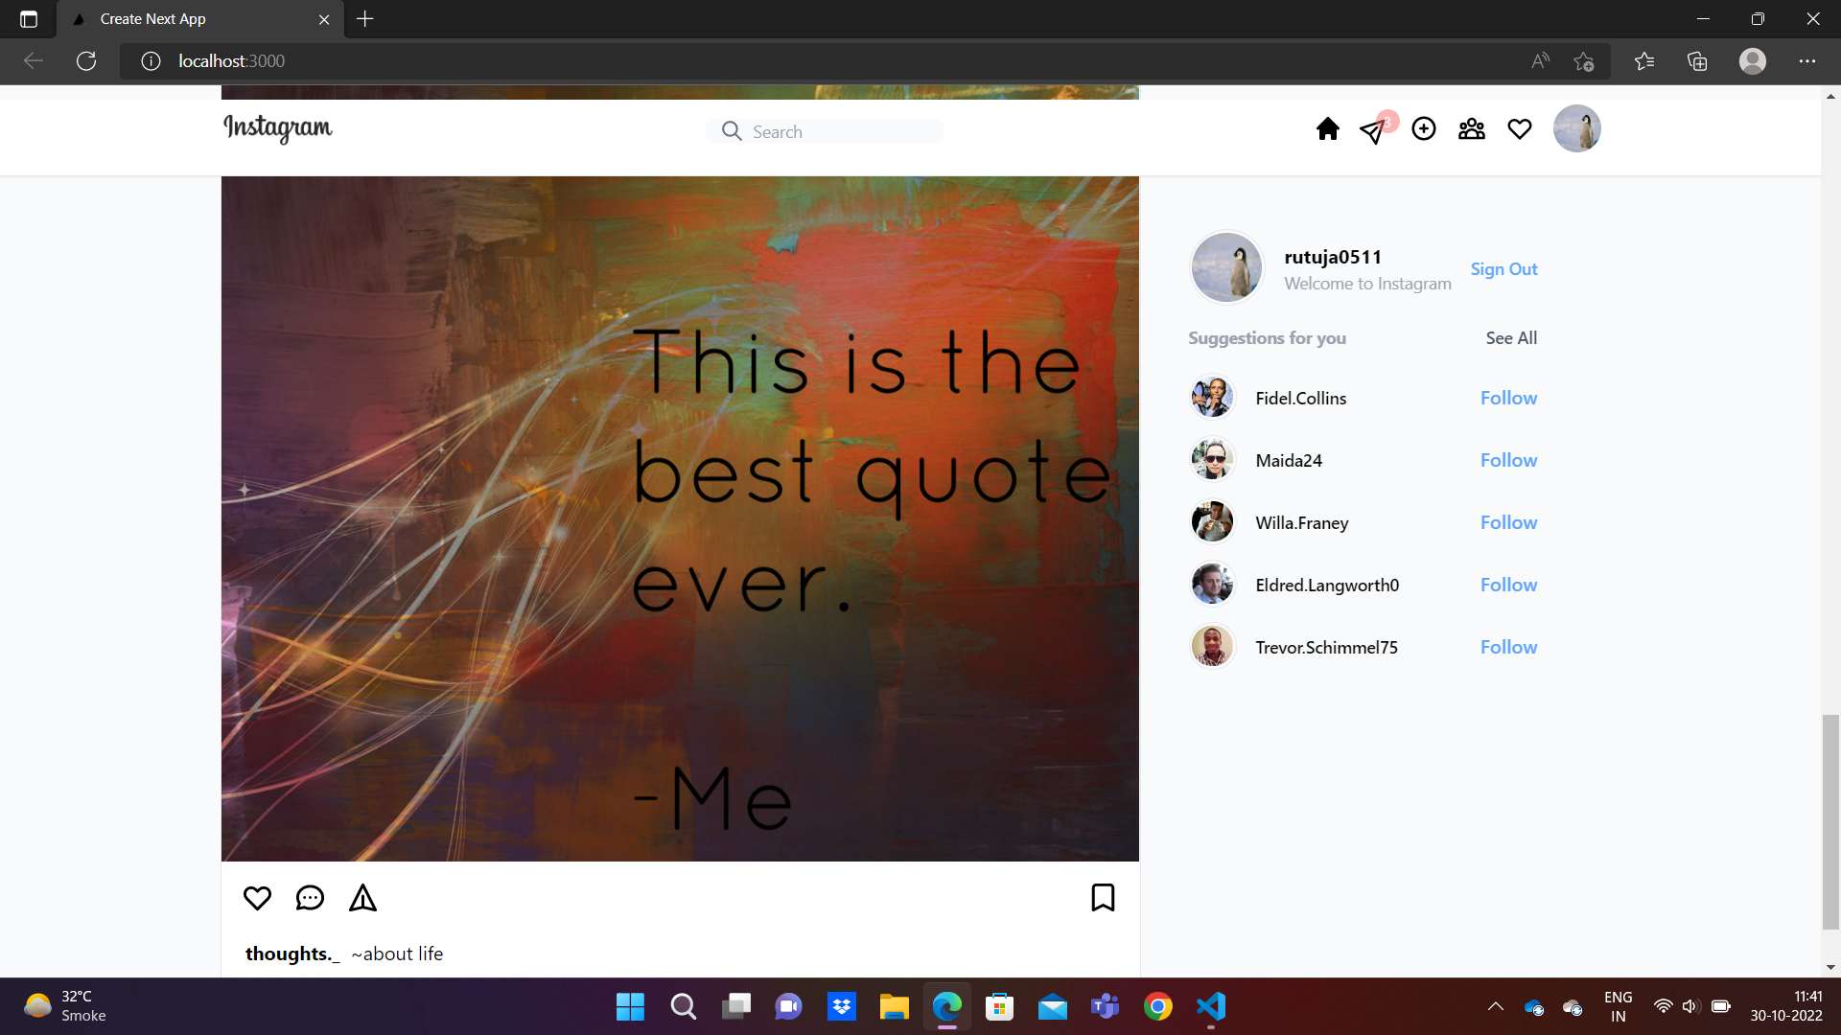Open Google Chrome from the taskbar

tap(1158, 1007)
